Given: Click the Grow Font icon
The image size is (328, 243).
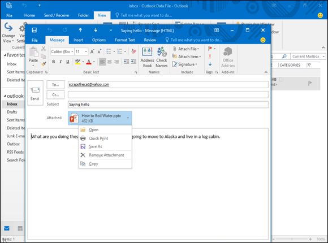Looking at the screenshot, I should click(x=92, y=51).
